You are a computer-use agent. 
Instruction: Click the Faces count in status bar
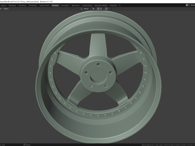coord(180,145)
